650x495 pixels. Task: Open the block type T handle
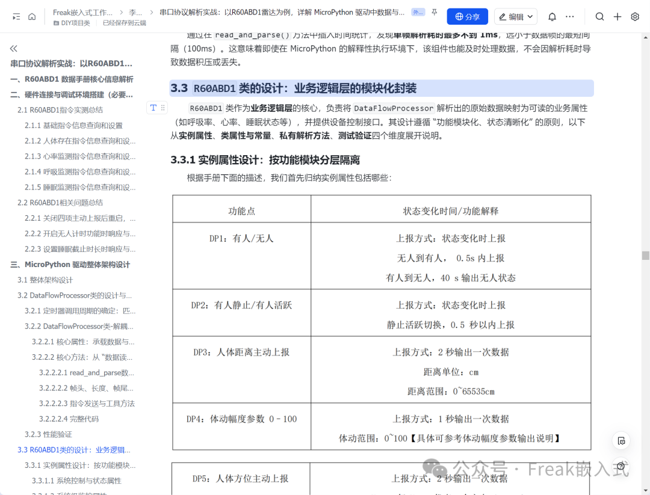tap(153, 108)
